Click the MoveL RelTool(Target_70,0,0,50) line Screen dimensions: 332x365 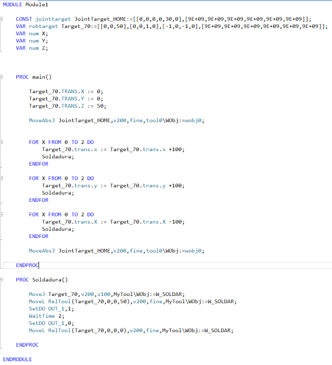[133, 301]
